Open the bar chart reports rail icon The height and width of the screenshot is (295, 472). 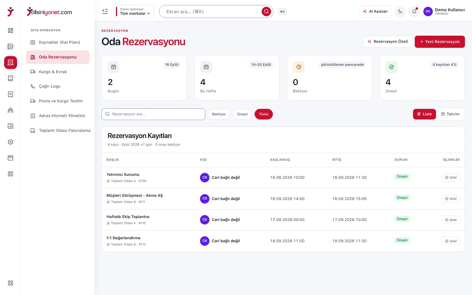click(x=11, y=126)
